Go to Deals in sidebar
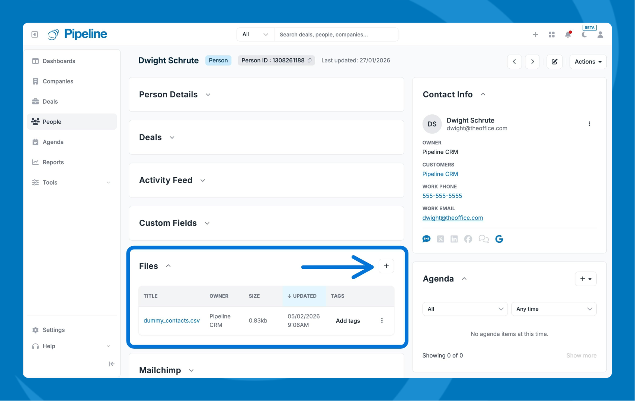 (x=50, y=101)
